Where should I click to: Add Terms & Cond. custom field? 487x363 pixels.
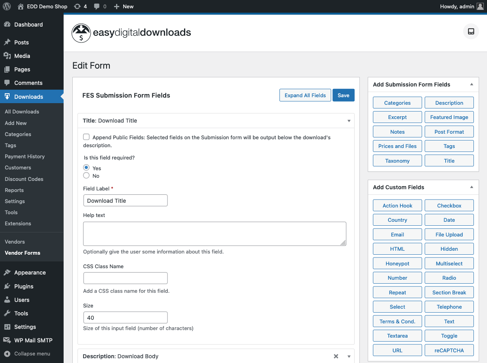click(398, 321)
